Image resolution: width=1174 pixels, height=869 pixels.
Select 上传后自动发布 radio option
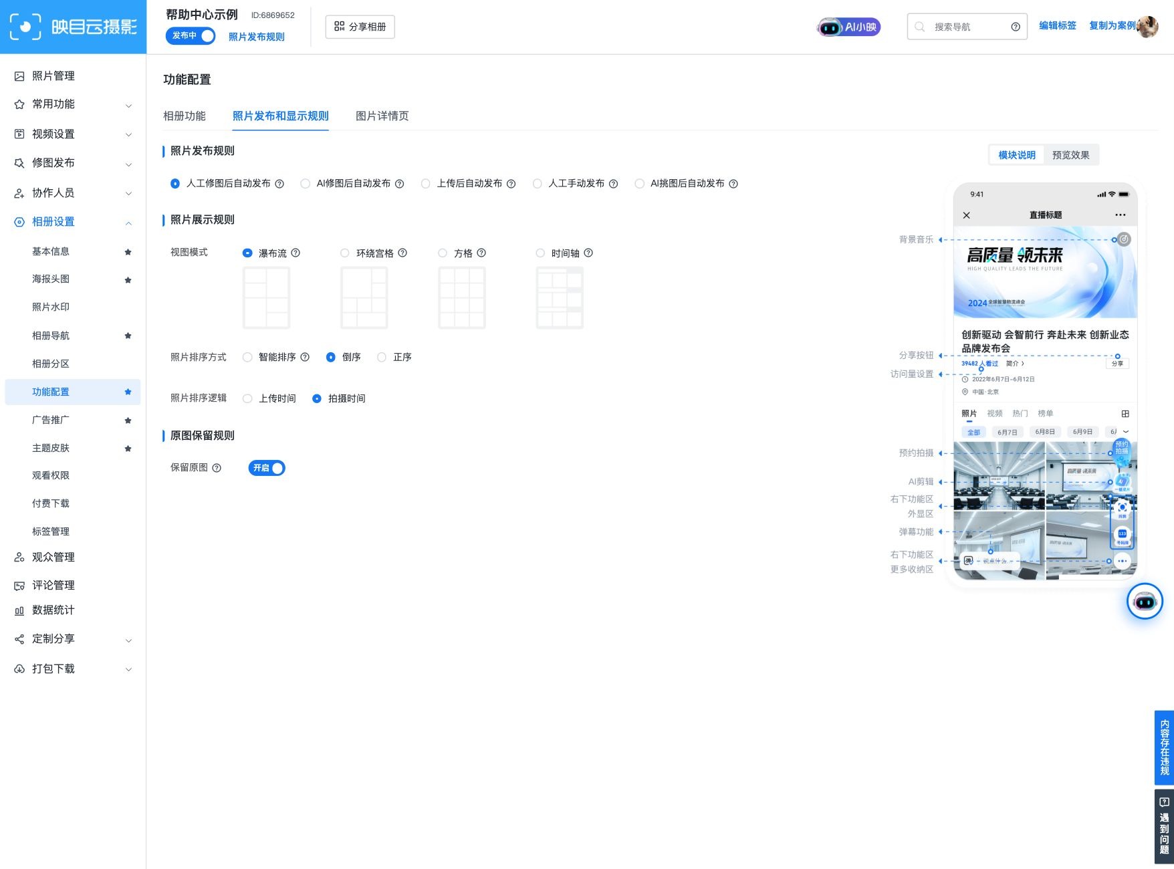pyautogui.click(x=425, y=183)
